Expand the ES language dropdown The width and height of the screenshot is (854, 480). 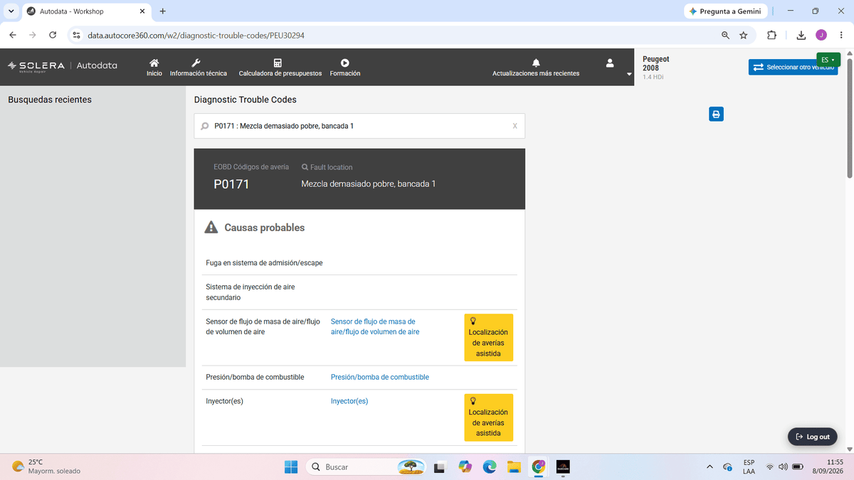(x=828, y=60)
